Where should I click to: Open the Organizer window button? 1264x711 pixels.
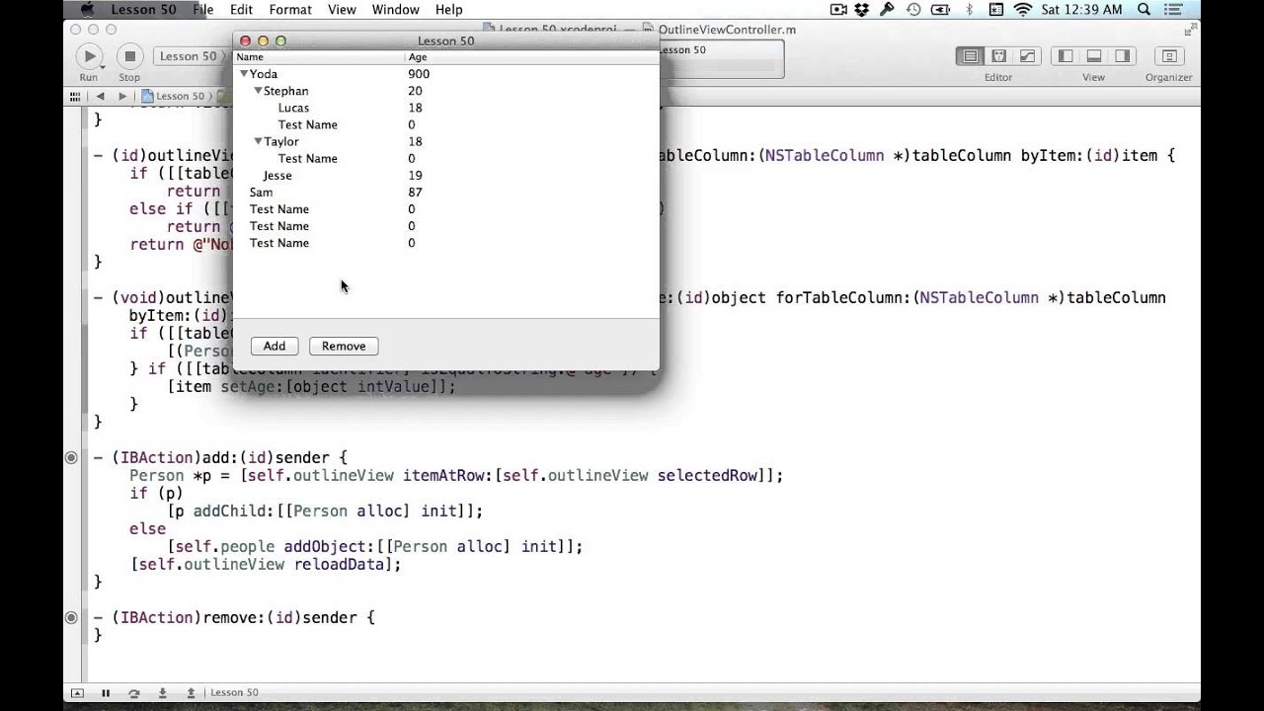[1169, 56]
